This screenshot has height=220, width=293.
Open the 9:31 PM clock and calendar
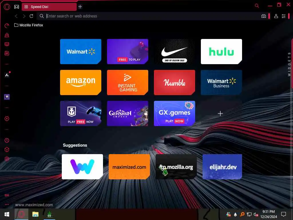268,214
